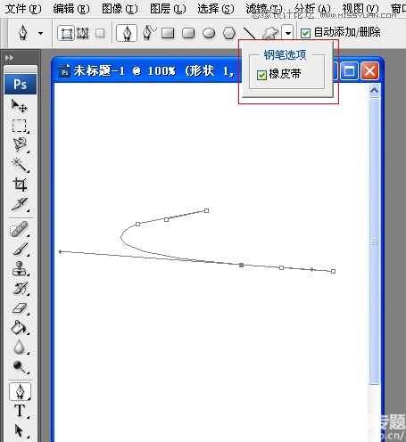Viewport: 406px width, 442px height.
Task: Open the 滤镜(T) menu
Action: coord(264,9)
